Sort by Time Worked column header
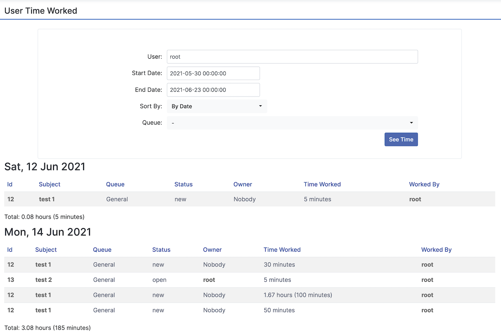The width and height of the screenshot is (501, 336). (x=322, y=184)
